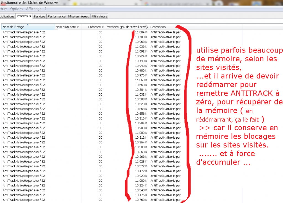Select the memory value 11 004 K
This screenshot has width=283, height=203.
click(141, 32)
